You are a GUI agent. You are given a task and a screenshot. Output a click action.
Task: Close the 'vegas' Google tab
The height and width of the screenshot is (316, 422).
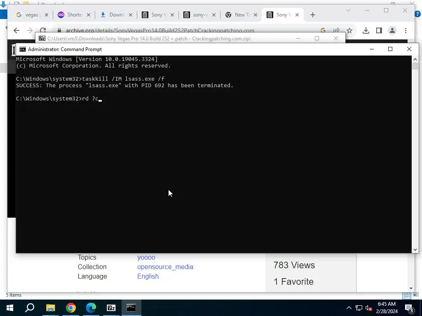tap(47, 15)
